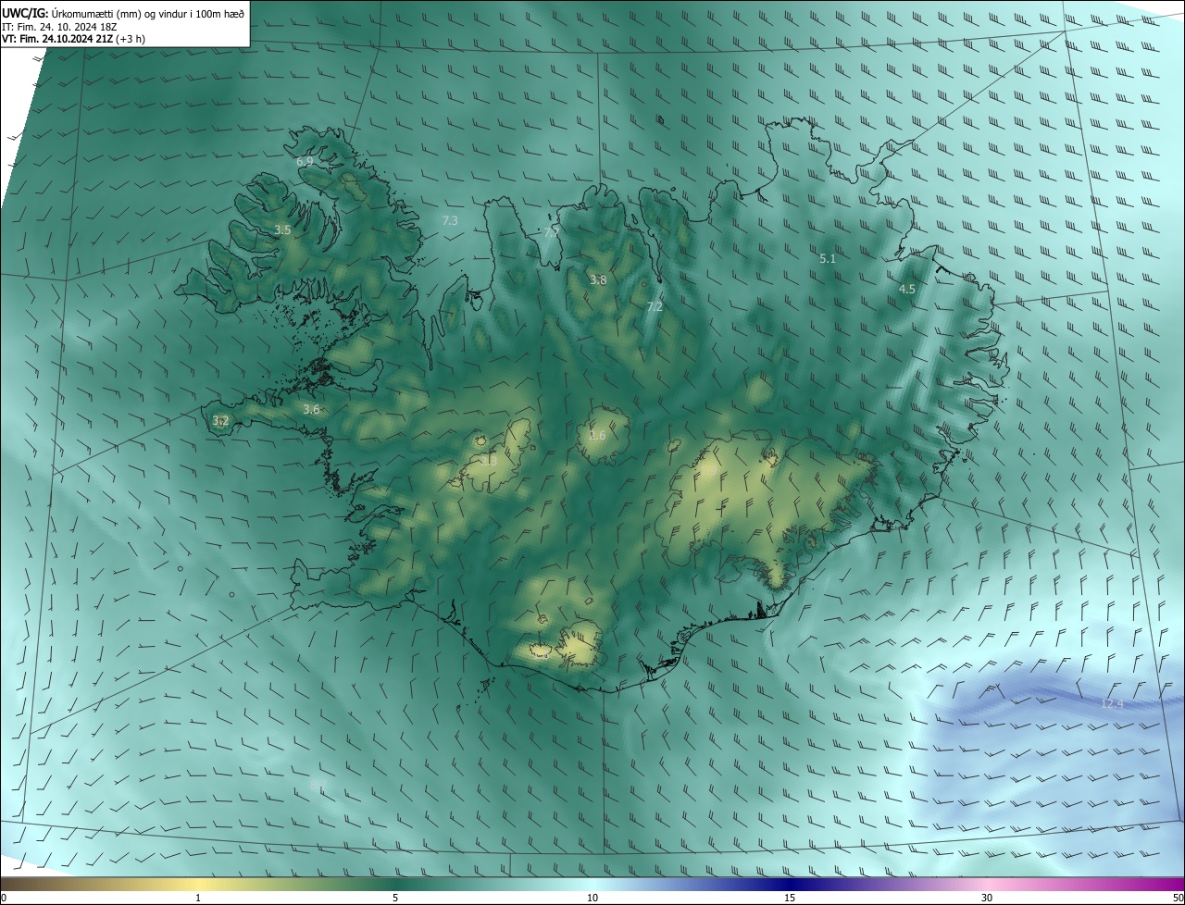Viewport: 1185px width, 905px height.
Task: Click the title "UWC/IG: Úrkomumætti (mm) og vindur"
Action: [123, 12]
